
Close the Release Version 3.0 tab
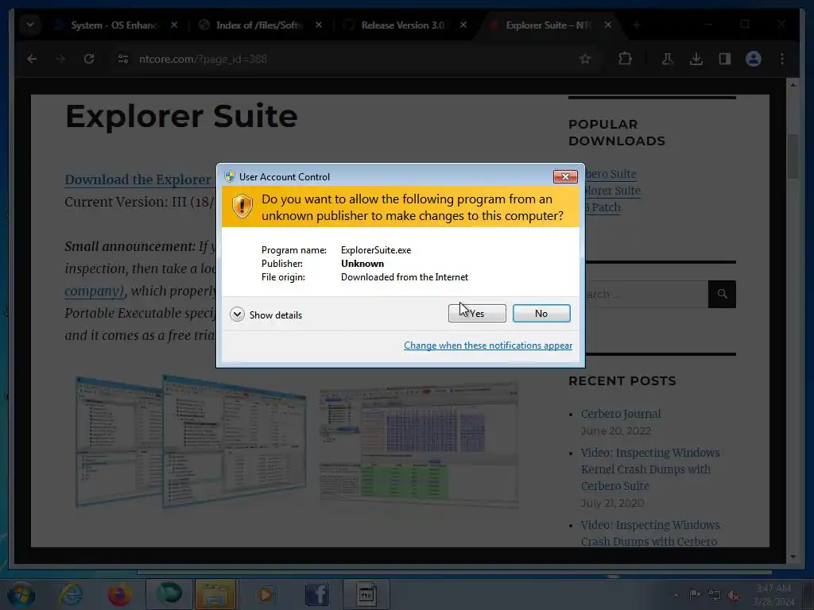pos(463,25)
